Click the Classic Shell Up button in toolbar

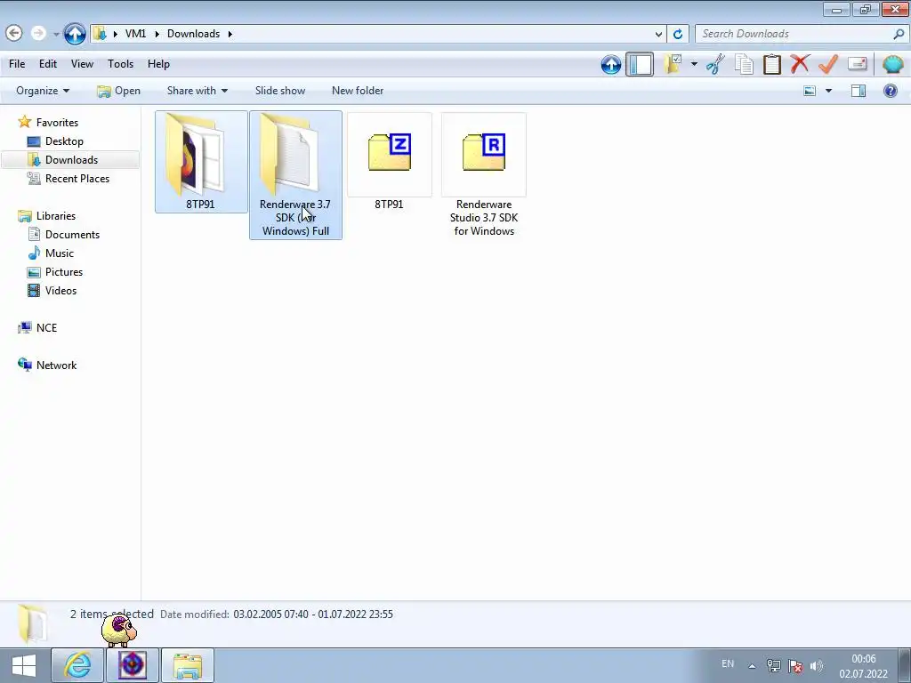coord(610,64)
